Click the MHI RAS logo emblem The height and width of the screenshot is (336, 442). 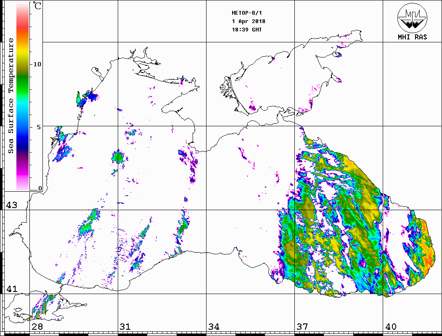click(x=412, y=18)
